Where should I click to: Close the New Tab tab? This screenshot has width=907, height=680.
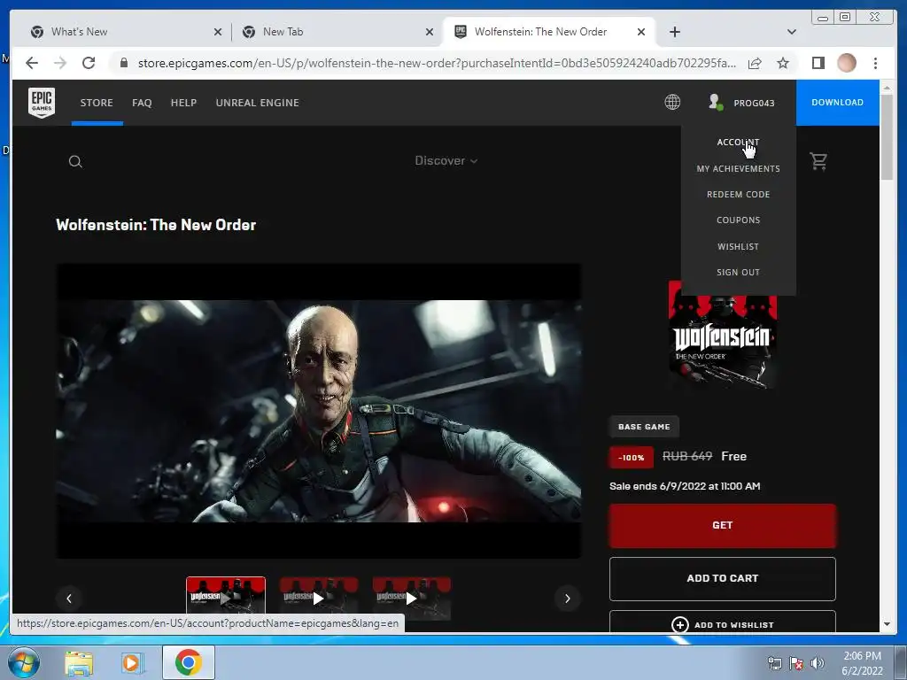(430, 32)
